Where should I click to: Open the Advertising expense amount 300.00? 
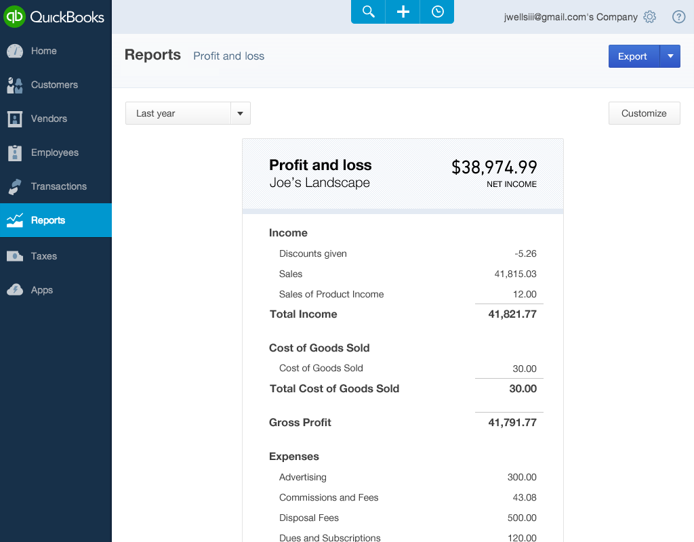pos(522,477)
